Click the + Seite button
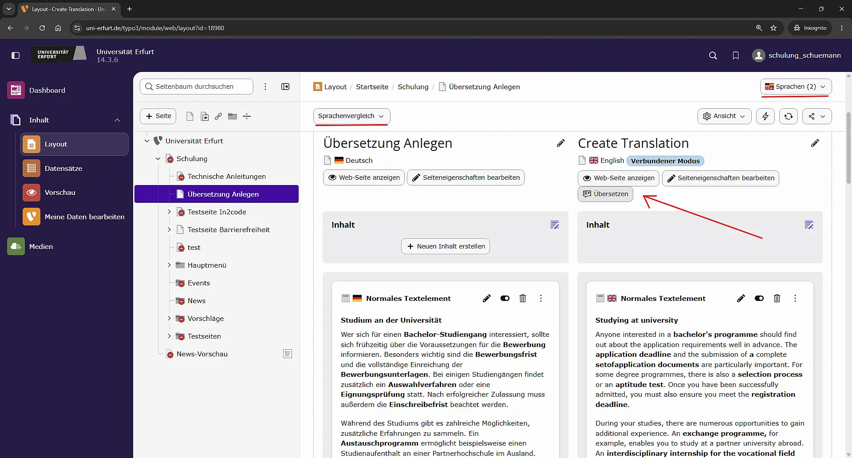Viewport: 852px width, 458px height. tap(158, 116)
